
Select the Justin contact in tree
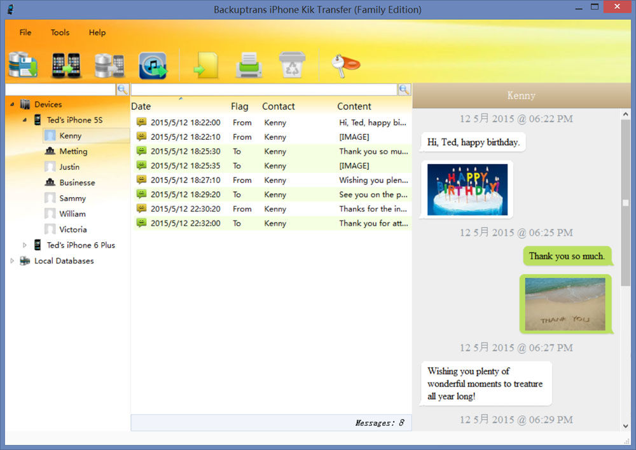coord(69,167)
